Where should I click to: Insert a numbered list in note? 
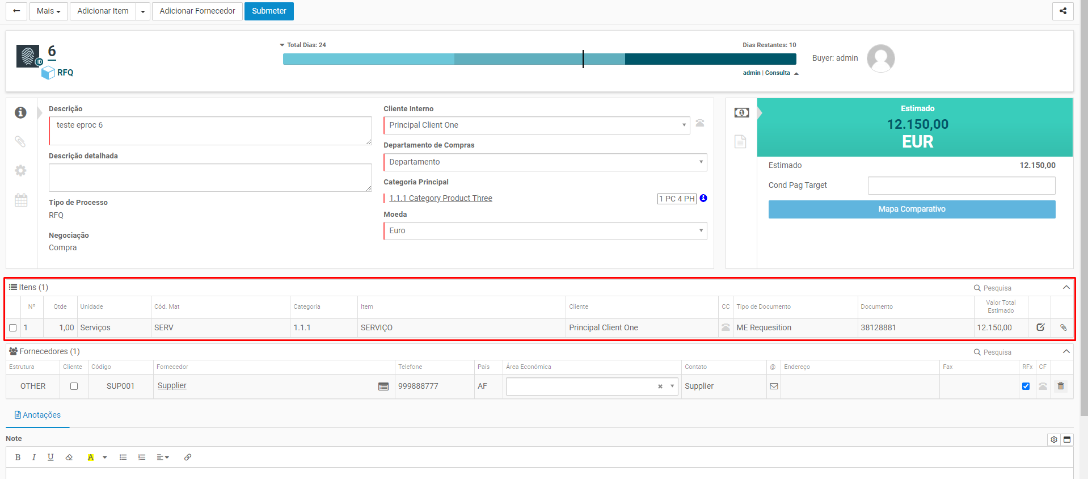pos(142,457)
